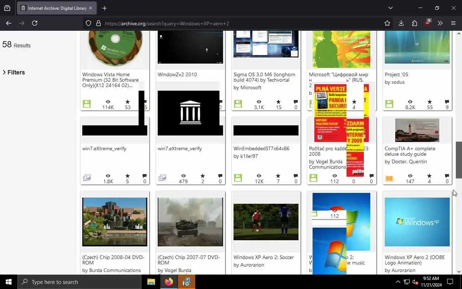Open Project '05 by xodus
462x289 pixels.
[396, 74]
